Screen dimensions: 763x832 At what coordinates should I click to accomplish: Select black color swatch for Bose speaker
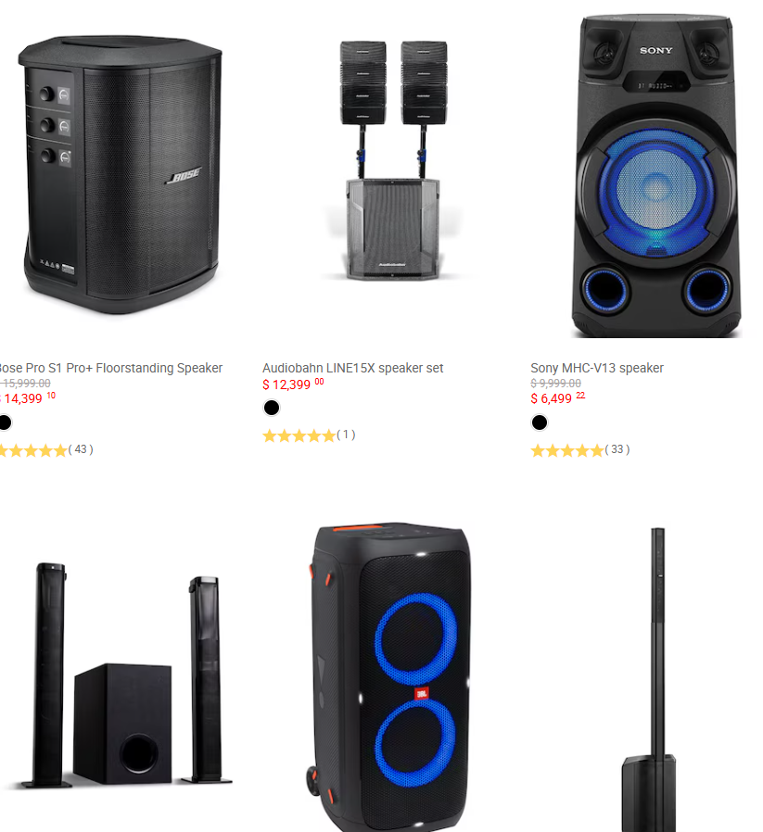5,422
